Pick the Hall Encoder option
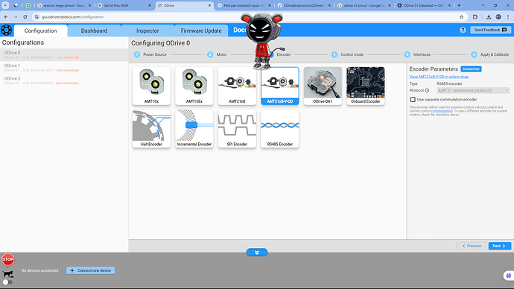The height and width of the screenshot is (289, 514). [x=151, y=129]
